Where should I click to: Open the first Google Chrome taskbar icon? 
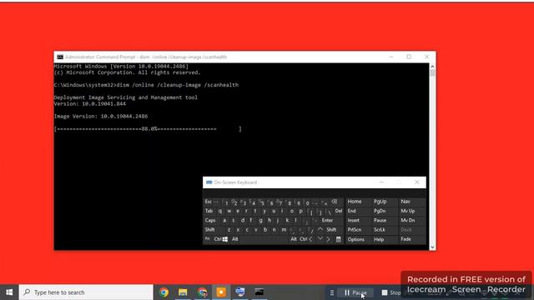[164, 292]
